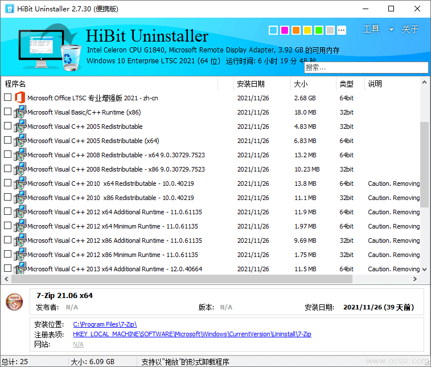Sort by 说明 column header
The height and width of the screenshot is (367, 431).
coord(392,84)
